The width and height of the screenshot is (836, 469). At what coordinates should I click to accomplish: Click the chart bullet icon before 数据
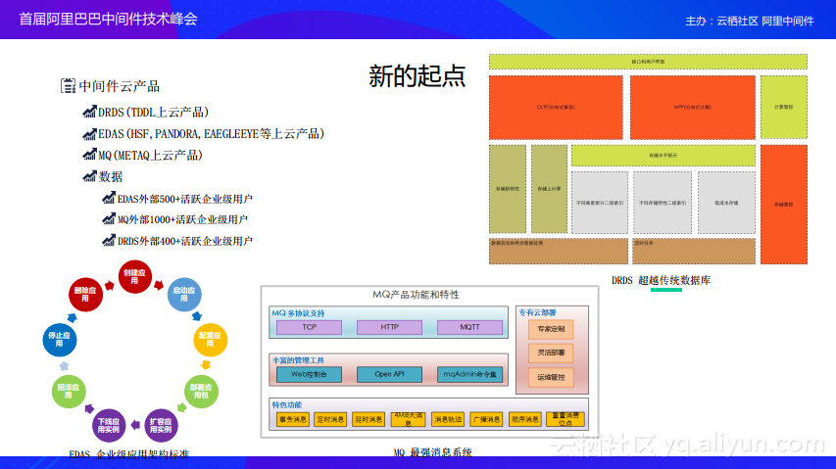pyautogui.click(x=89, y=176)
